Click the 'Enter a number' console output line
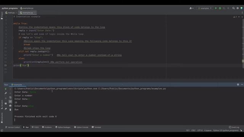244x137 pixels. click(24, 96)
